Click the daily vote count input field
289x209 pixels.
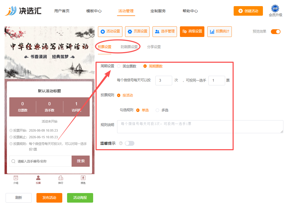coord(164,81)
